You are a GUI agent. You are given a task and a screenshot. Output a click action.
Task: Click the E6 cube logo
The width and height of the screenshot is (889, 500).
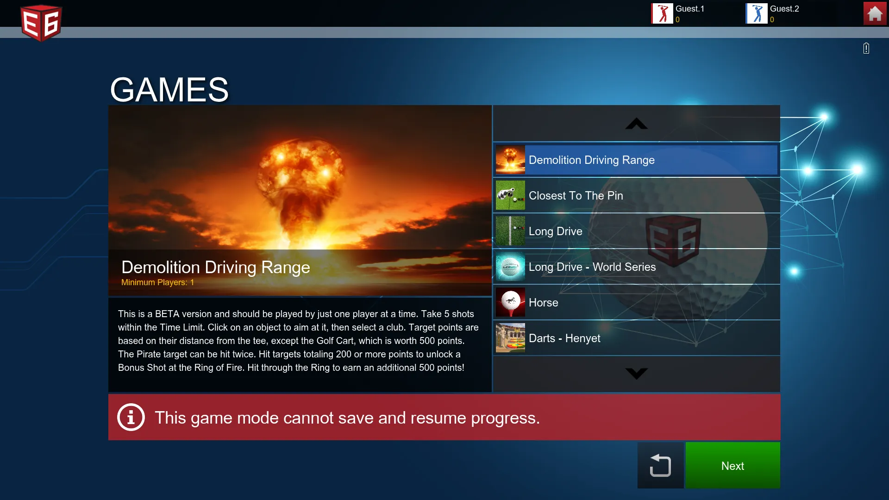(41, 23)
